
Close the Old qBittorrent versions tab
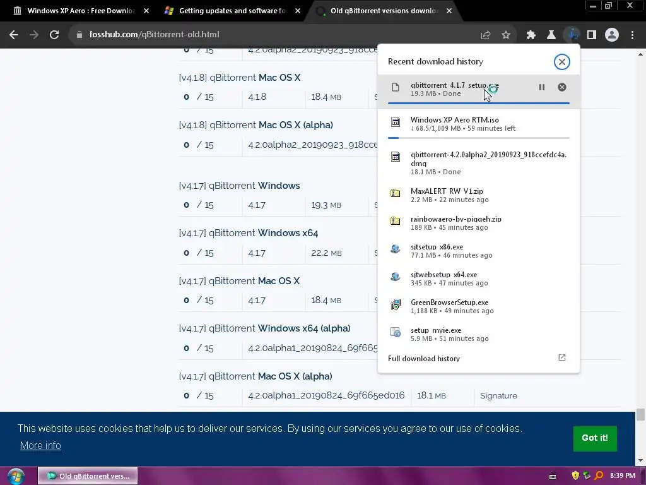pyautogui.click(x=449, y=11)
